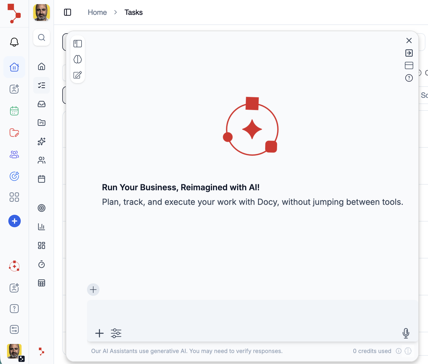Open the two-person users icon in second sidebar
Screen dimensions: 428x364
(42, 160)
